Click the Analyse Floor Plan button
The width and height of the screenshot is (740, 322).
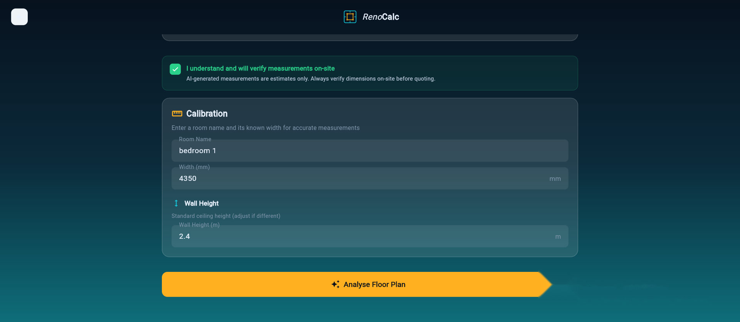point(357,284)
